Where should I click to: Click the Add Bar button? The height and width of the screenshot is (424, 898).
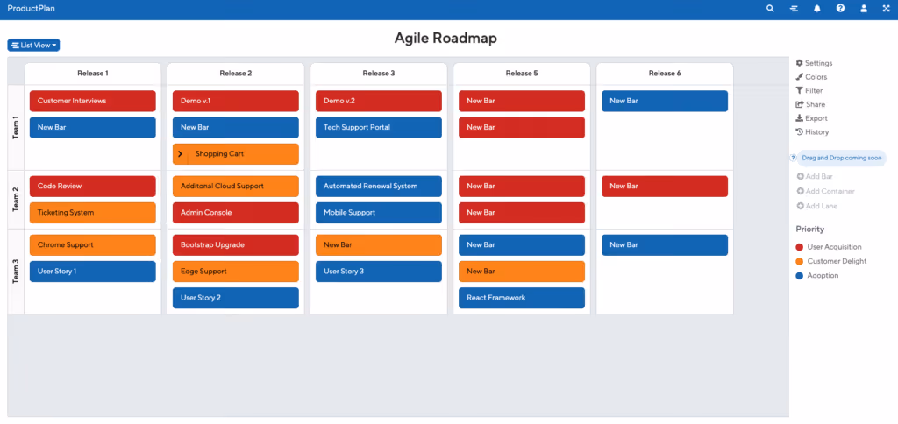tap(815, 177)
